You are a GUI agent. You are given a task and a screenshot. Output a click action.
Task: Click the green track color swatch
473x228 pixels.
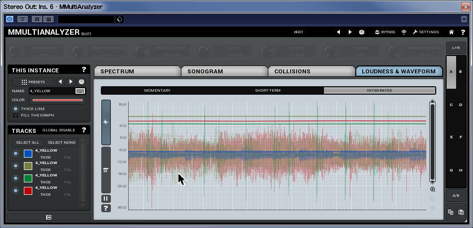(x=28, y=178)
